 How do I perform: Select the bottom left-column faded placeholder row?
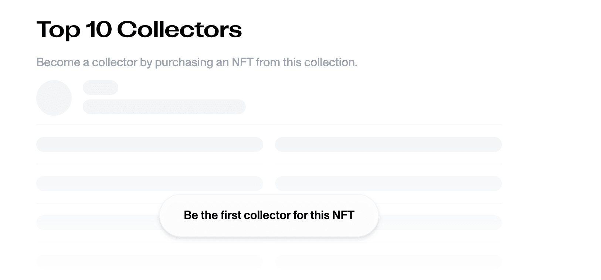(x=150, y=262)
